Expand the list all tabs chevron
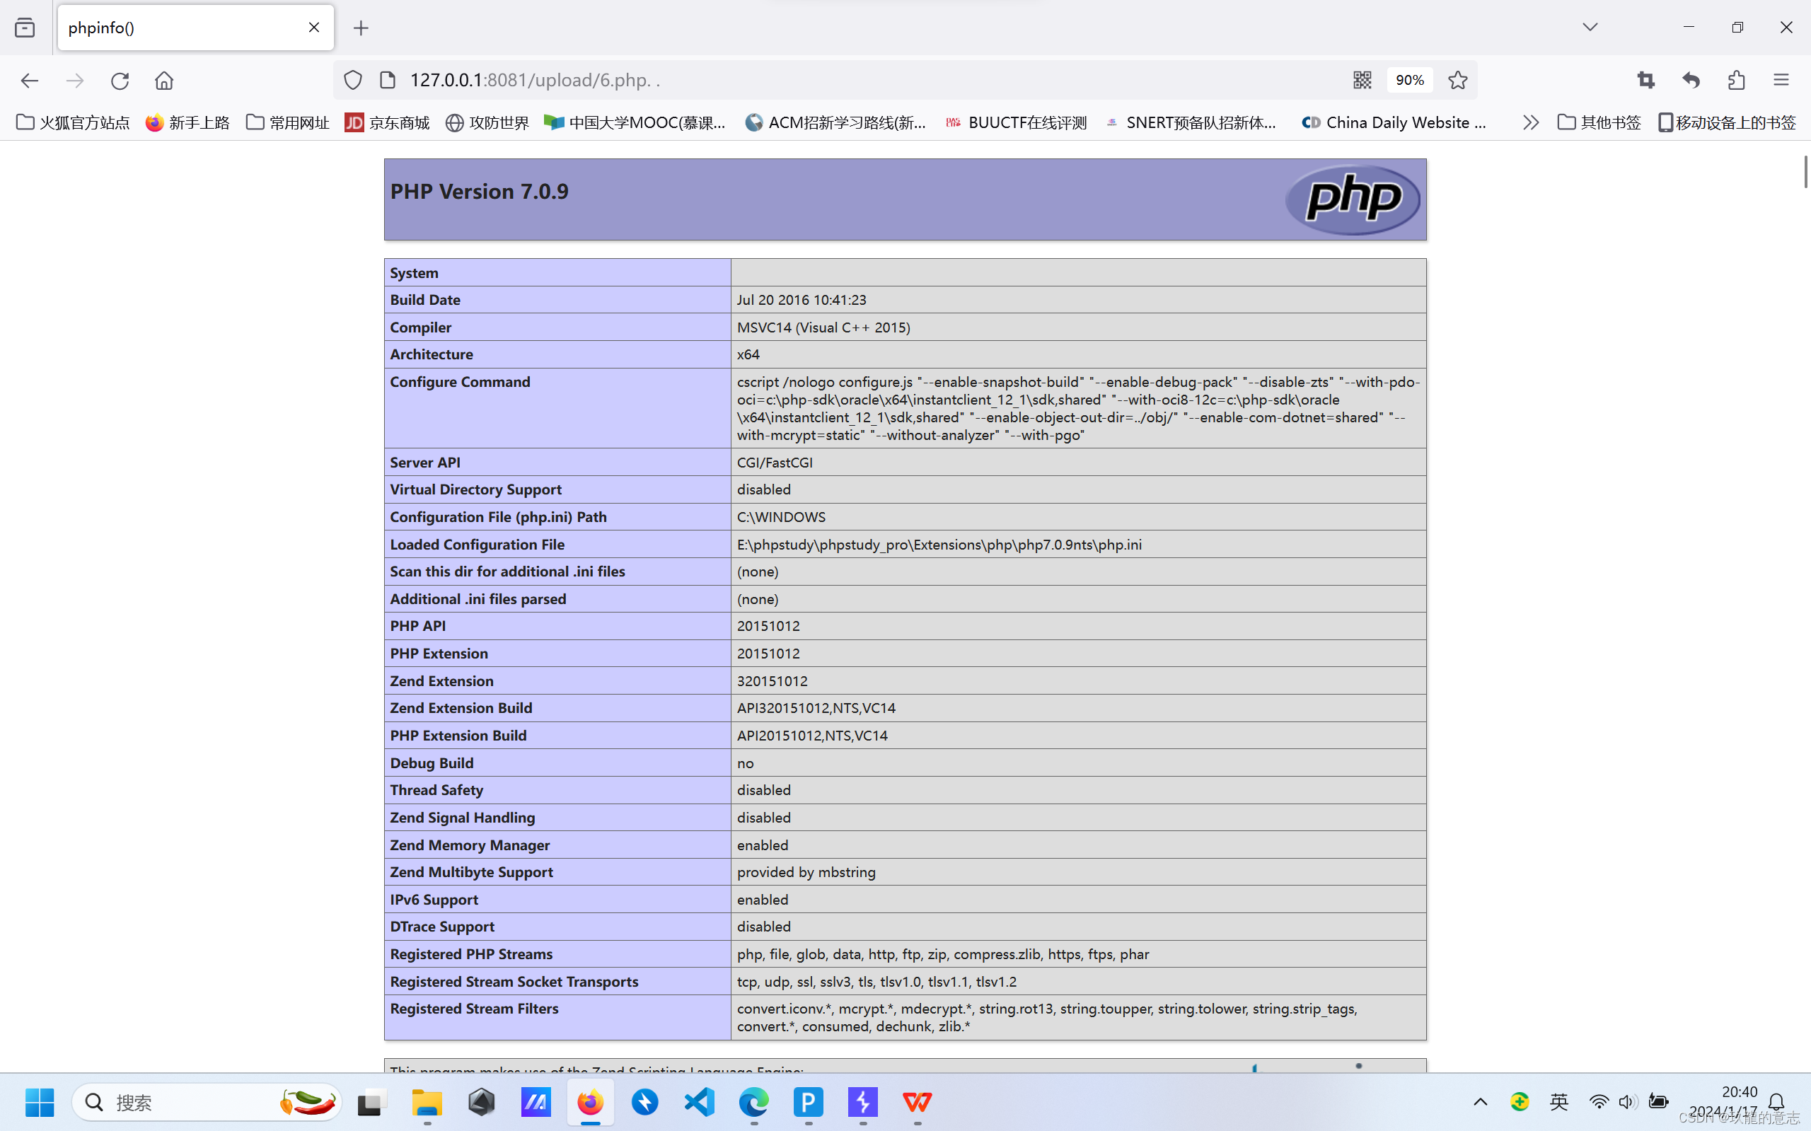The image size is (1811, 1131). (x=1590, y=27)
